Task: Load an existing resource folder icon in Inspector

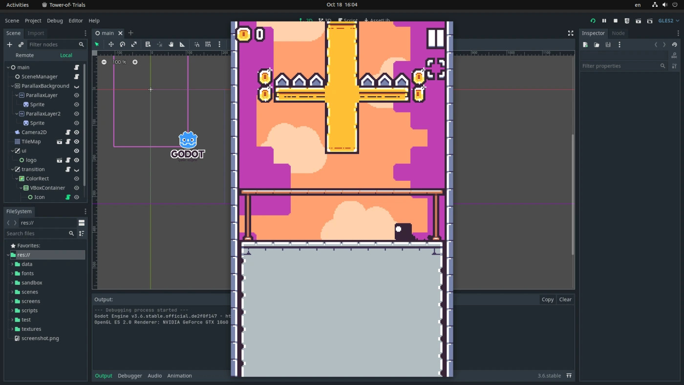Action: pyautogui.click(x=597, y=44)
